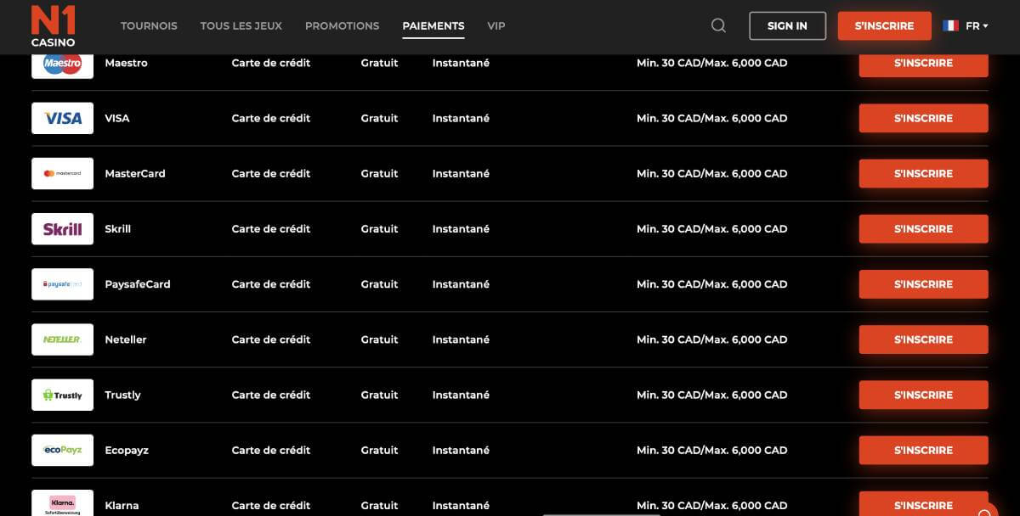Click the French flag icon

951,26
